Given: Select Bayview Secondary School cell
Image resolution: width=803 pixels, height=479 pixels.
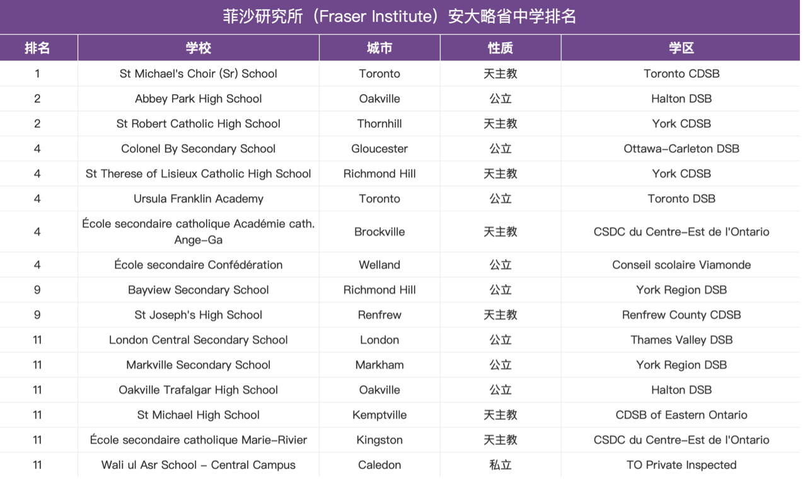Looking at the screenshot, I should (x=199, y=290).
